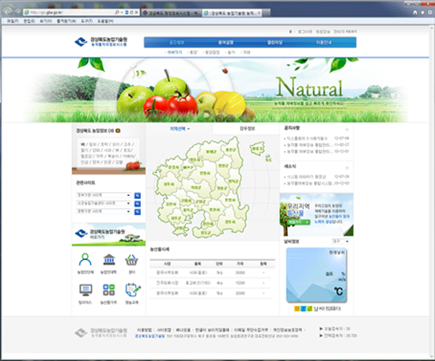Open the clipboard with pencil icon
The width and height of the screenshot is (435, 361).
[x=133, y=290]
